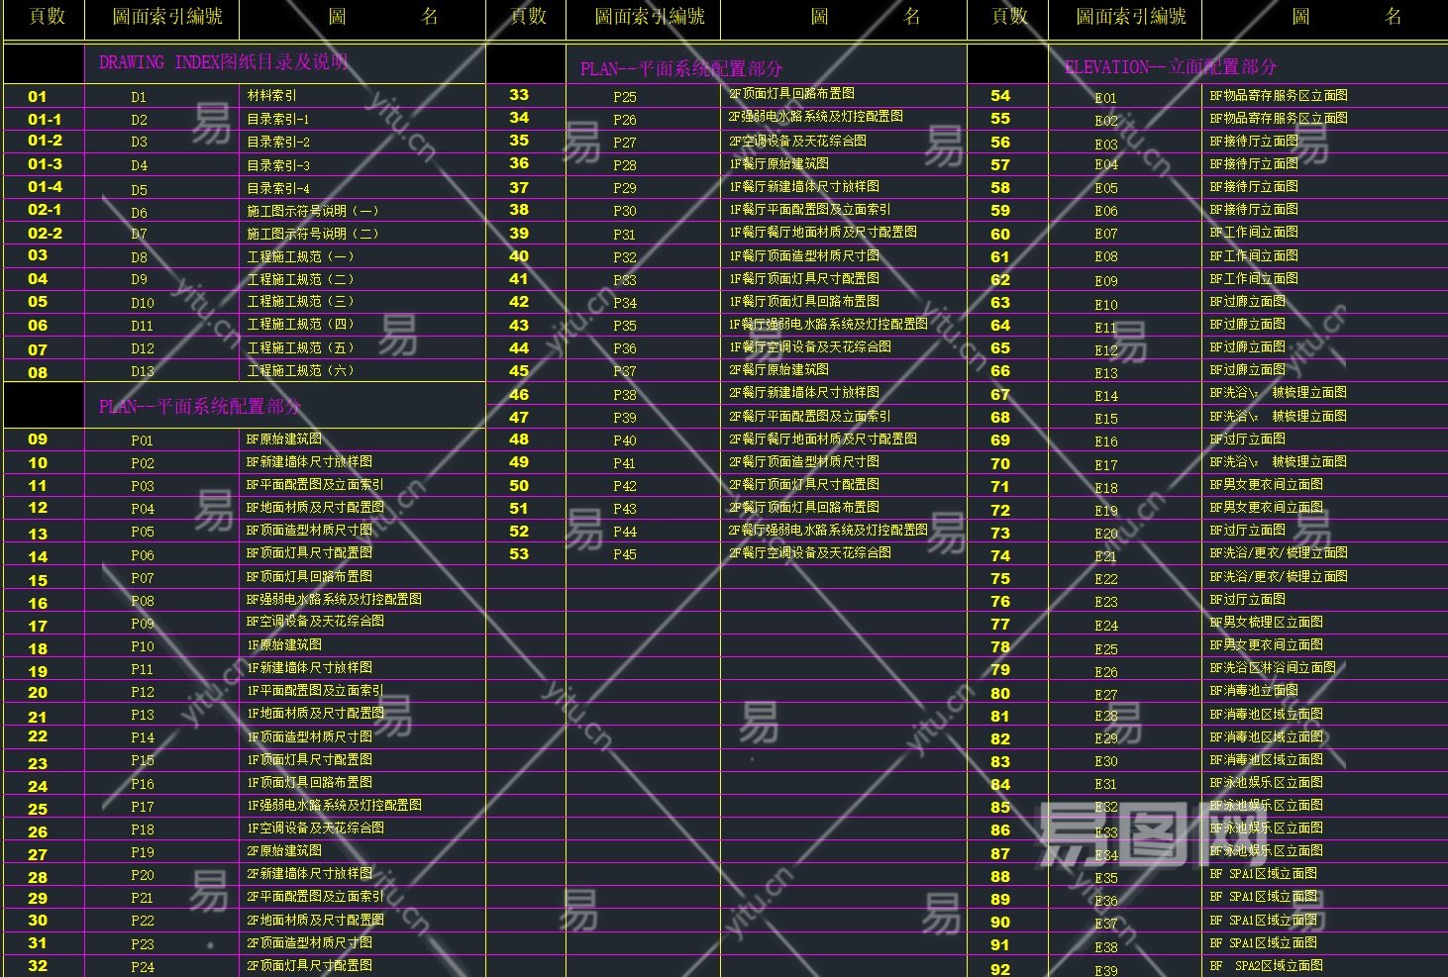Click the page number cell '53'
The height and width of the screenshot is (977, 1448).
coord(519,553)
